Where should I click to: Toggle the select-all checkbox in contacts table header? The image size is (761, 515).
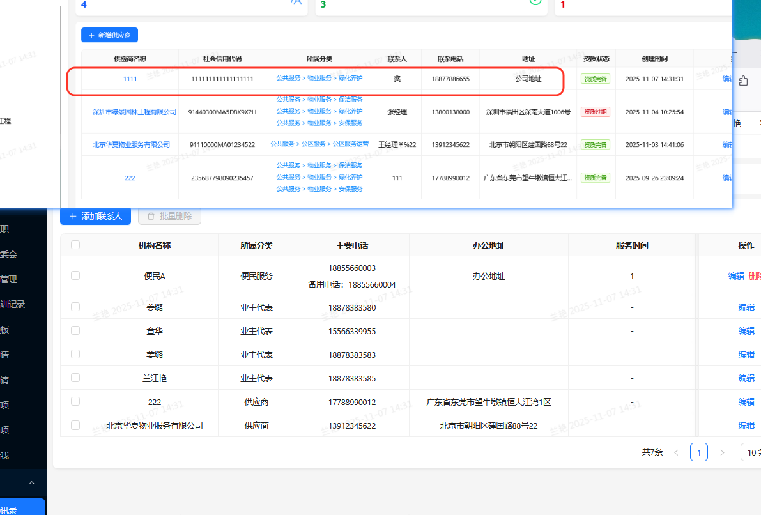pyautogui.click(x=75, y=245)
